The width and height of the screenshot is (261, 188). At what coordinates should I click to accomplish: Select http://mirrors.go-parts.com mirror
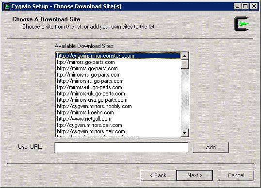pos(118,68)
